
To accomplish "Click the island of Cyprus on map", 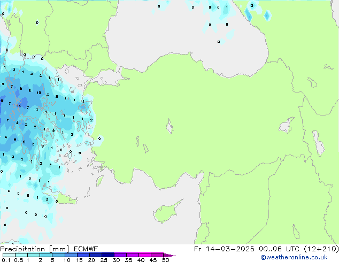I will tap(166, 212).
